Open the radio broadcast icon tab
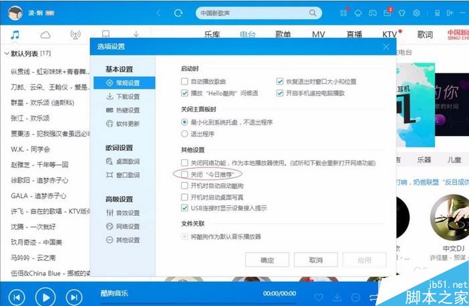This screenshot has height=306, width=469. click(x=75, y=35)
